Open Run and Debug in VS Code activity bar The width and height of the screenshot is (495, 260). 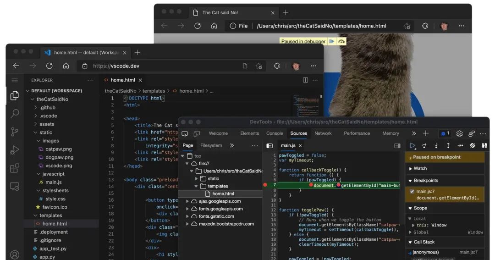tap(15, 150)
